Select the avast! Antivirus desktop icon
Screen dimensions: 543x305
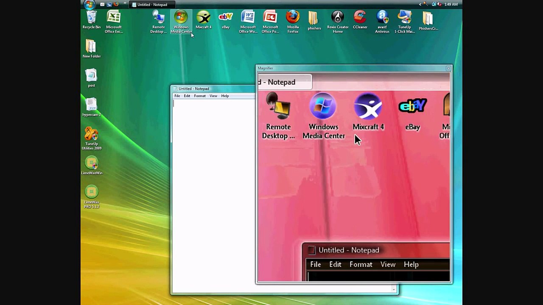point(382,22)
